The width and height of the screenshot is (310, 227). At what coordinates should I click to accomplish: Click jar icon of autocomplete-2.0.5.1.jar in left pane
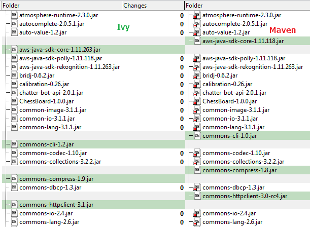(x=14, y=24)
